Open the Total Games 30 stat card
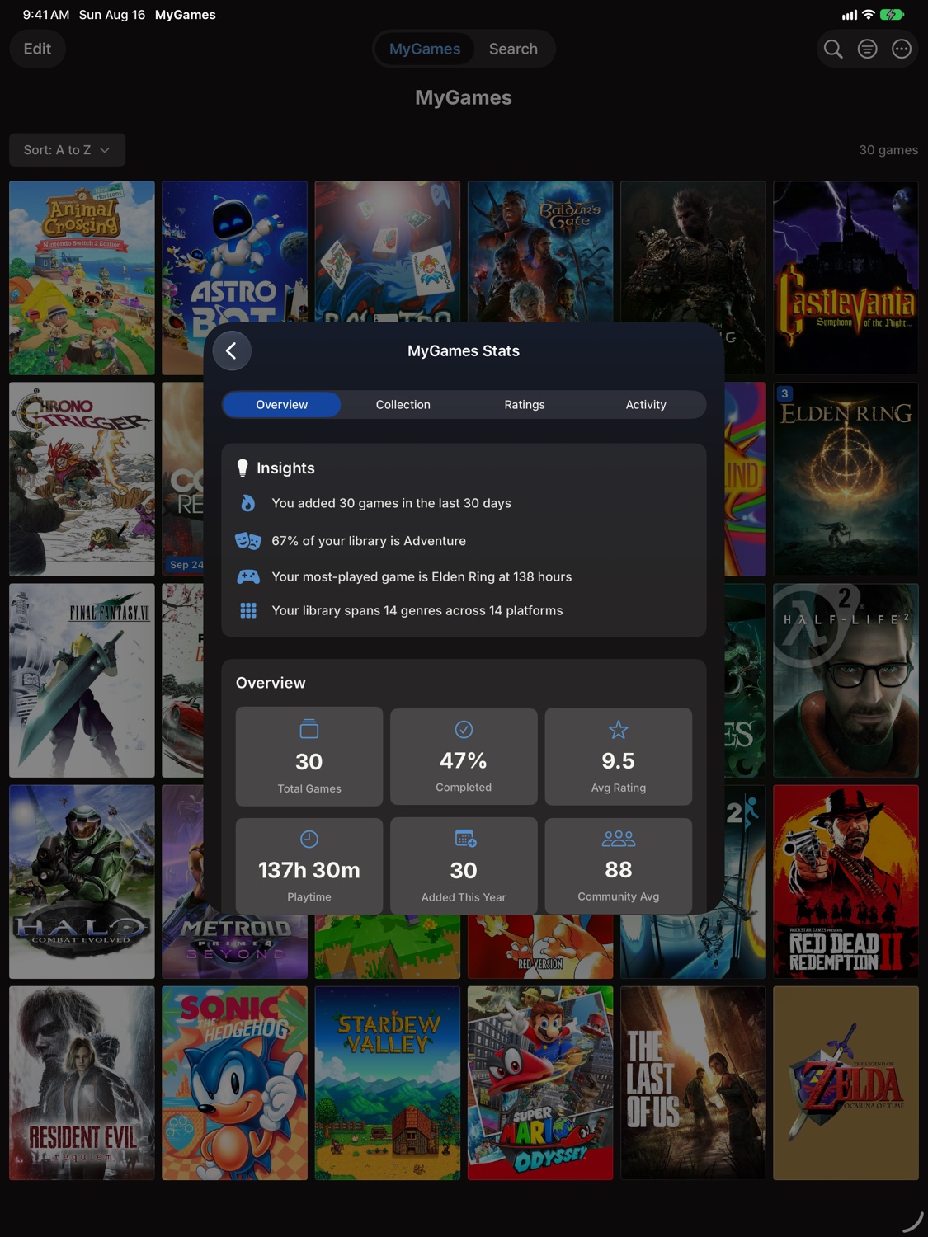 coord(309,756)
